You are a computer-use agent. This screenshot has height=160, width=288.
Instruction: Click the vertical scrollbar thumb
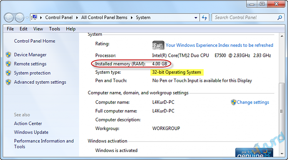coord(281,111)
